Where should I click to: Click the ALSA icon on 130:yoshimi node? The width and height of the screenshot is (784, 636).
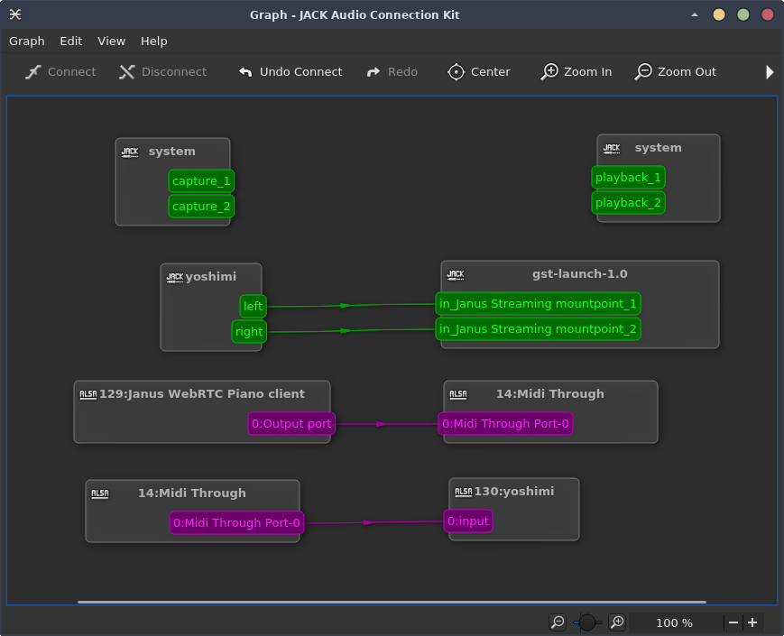coord(464,492)
